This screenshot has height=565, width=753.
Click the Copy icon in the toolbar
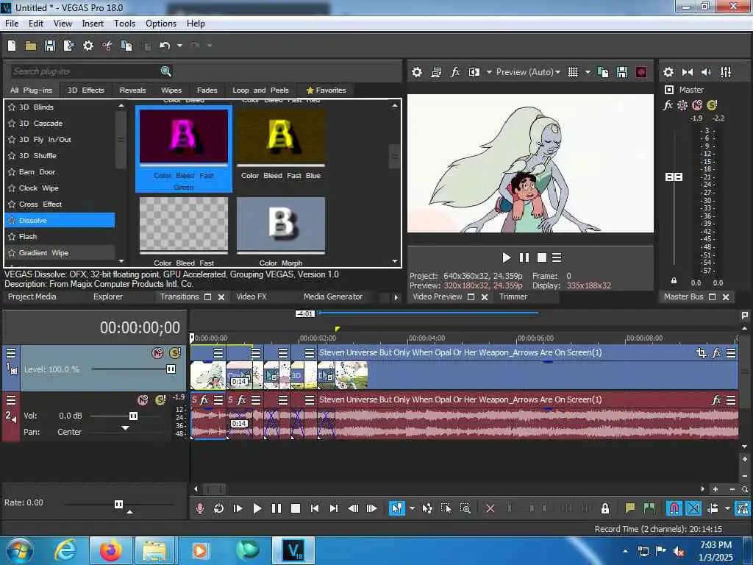[126, 46]
